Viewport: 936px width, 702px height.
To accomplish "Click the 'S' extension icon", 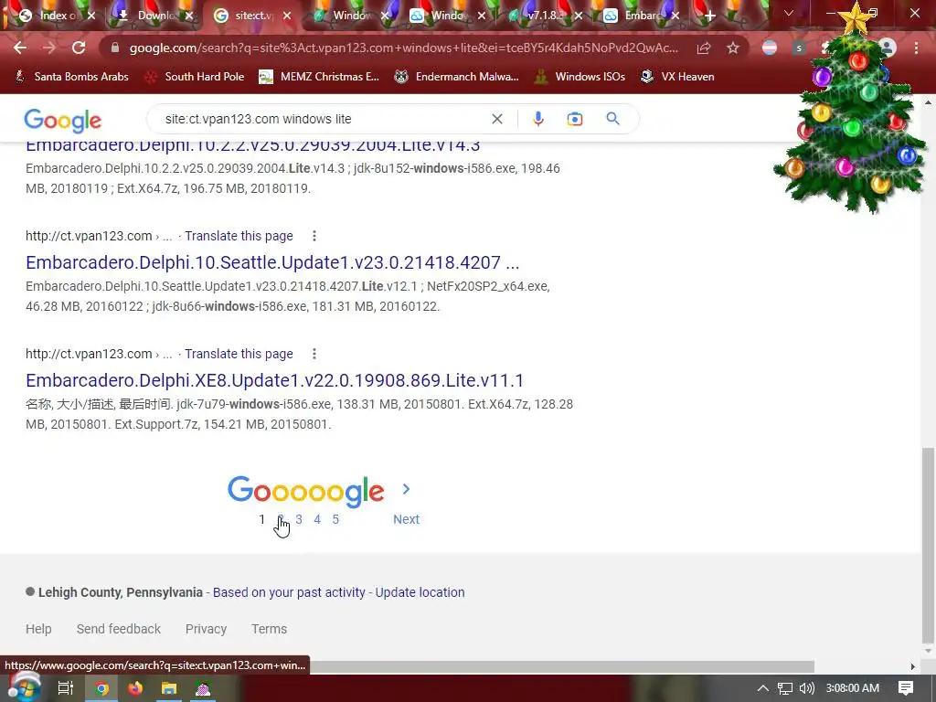I will pos(799,48).
